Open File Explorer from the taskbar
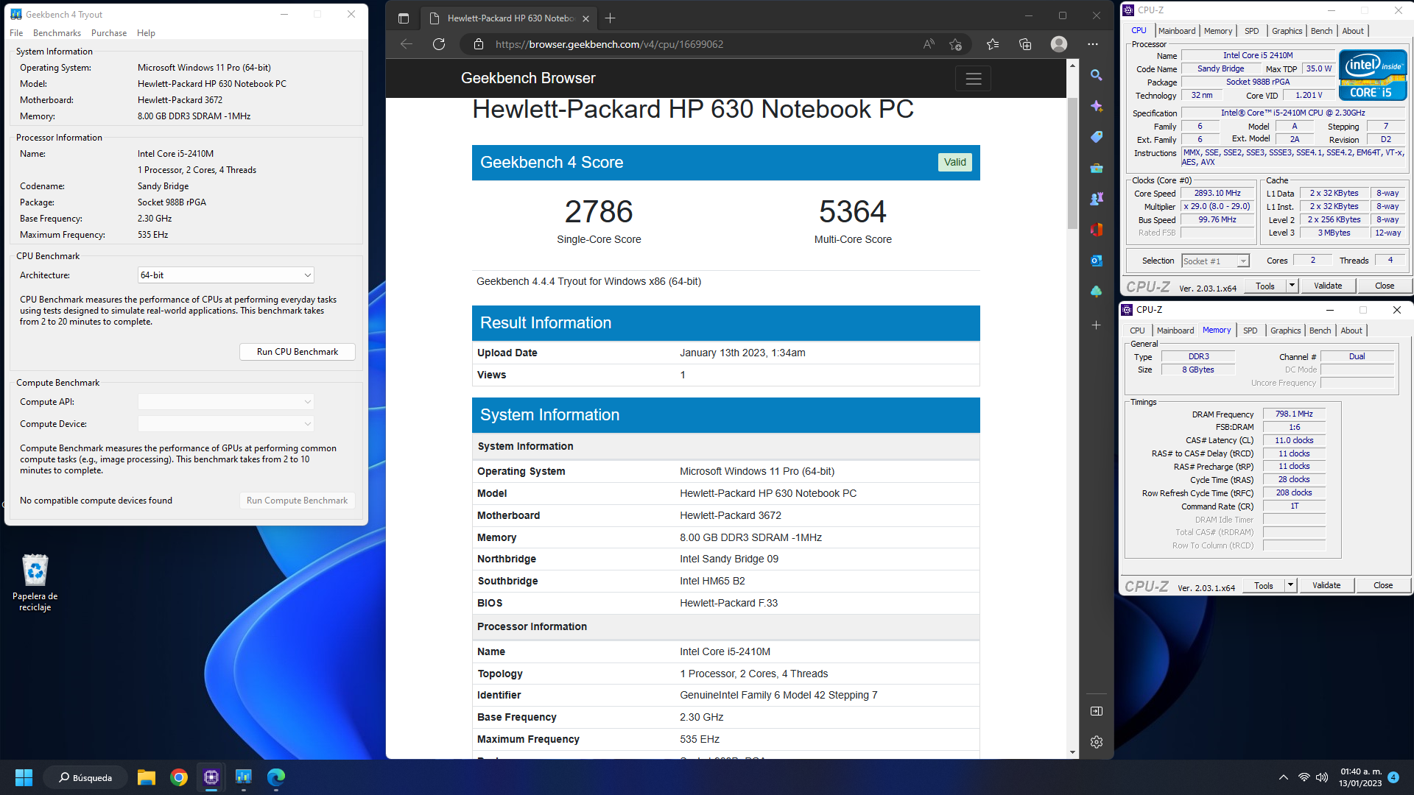 pyautogui.click(x=147, y=777)
